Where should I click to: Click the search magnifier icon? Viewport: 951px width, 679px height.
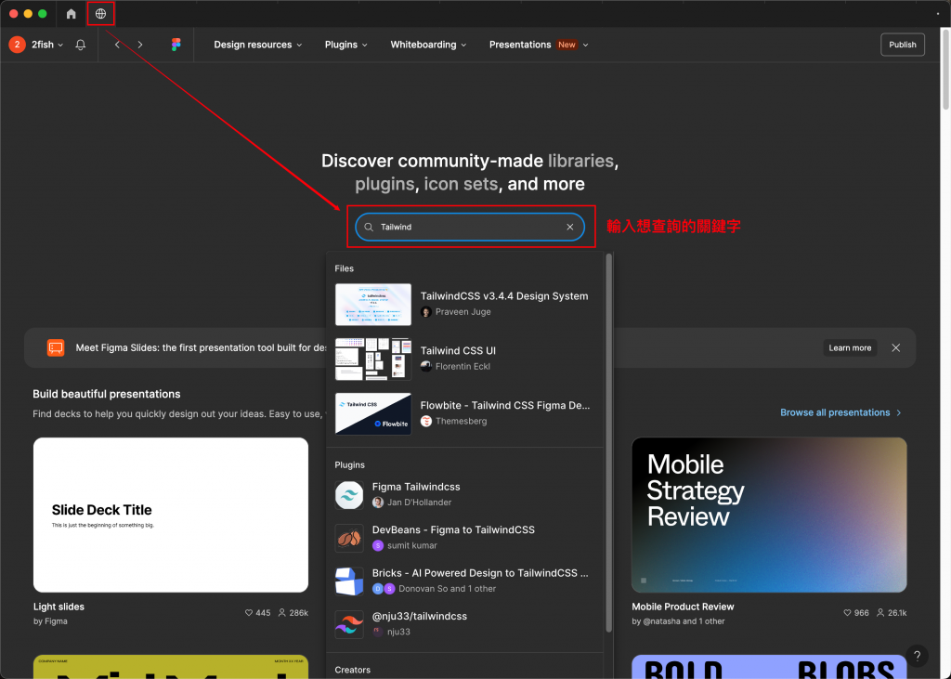[x=369, y=227]
